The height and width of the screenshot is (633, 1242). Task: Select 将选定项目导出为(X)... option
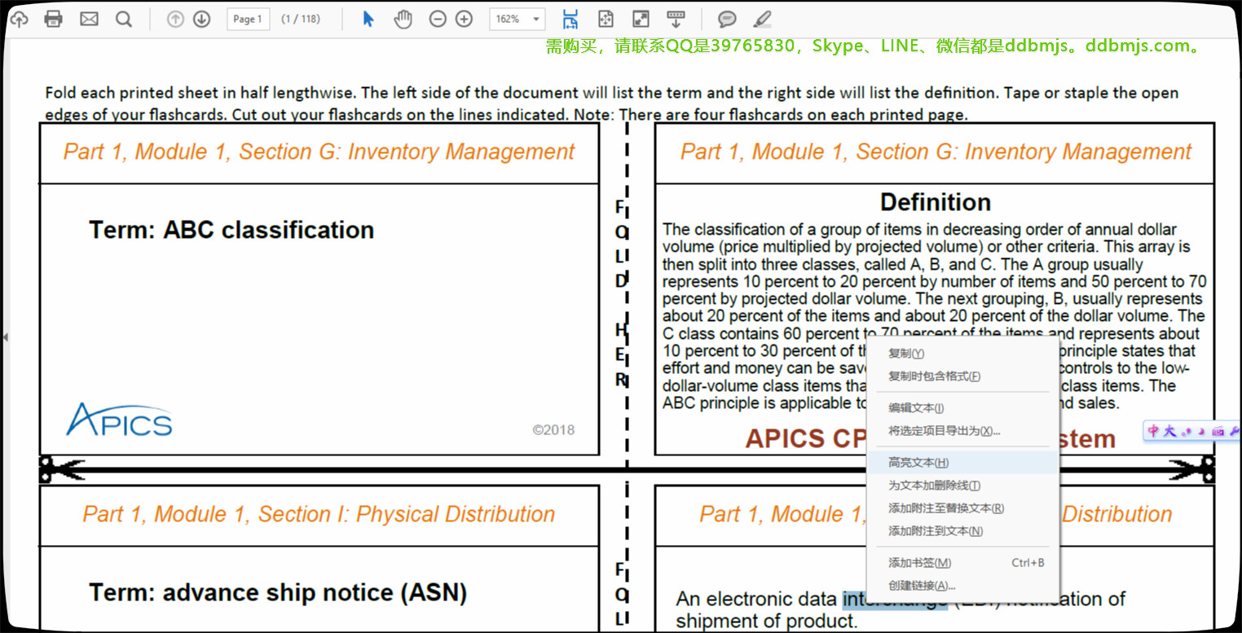coord(962,431)
